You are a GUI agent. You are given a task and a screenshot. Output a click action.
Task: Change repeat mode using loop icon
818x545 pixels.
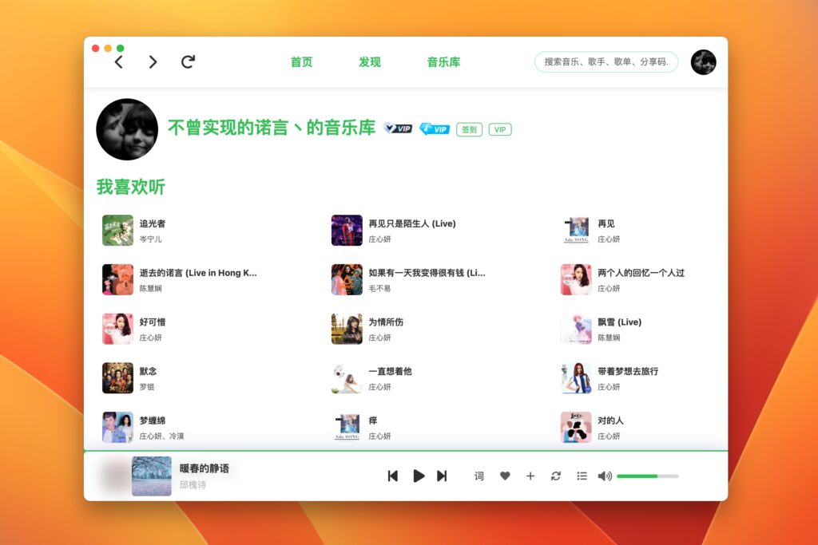[x=556, y=476]
